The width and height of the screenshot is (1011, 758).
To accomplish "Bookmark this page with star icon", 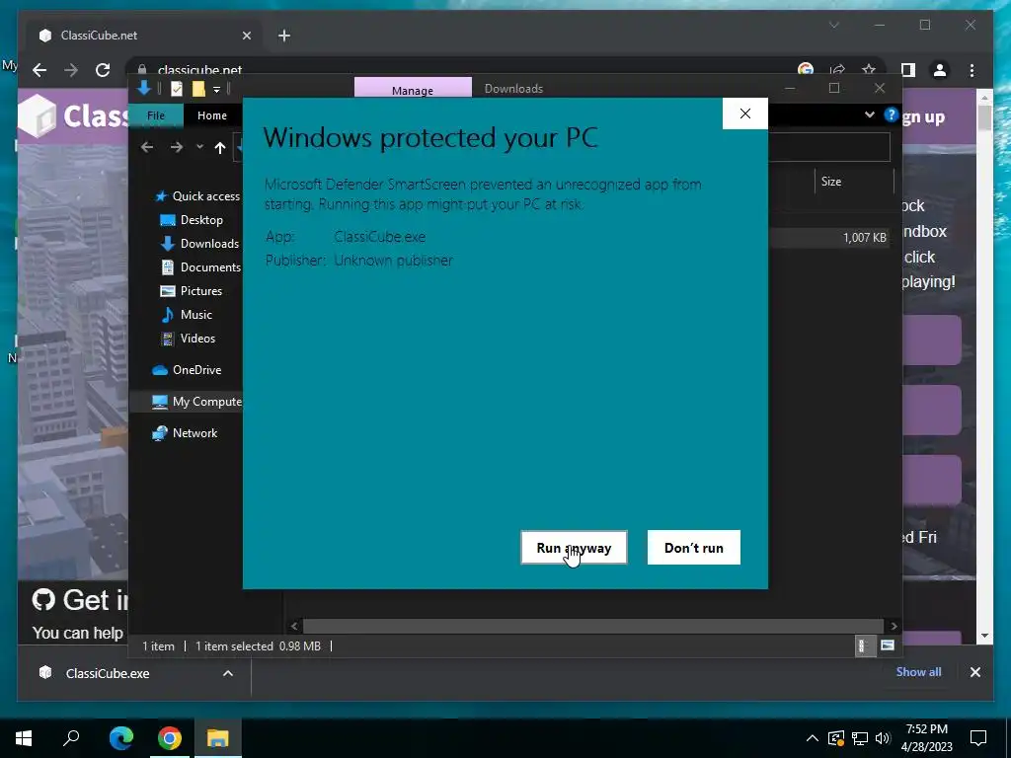I will pos(869,70).
